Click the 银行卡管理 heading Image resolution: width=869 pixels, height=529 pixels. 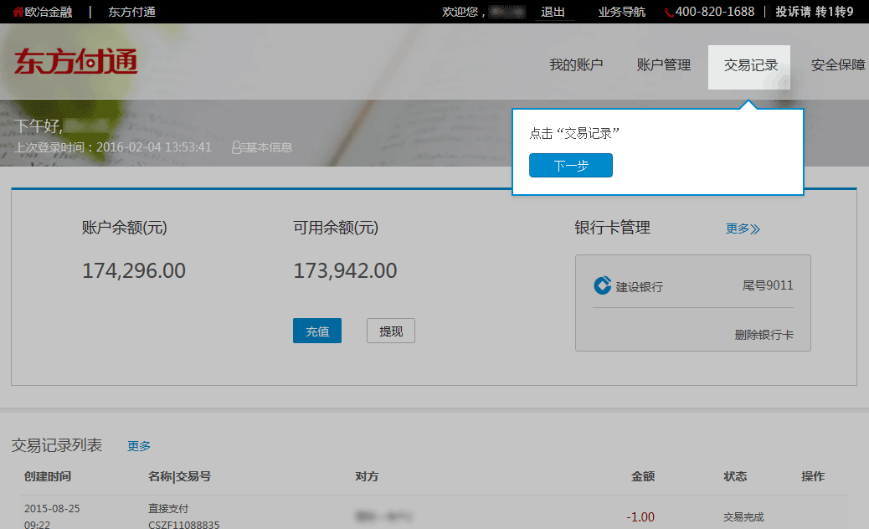pos(612,228)
